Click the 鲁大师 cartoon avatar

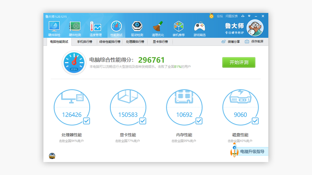click(x=255, y=28)
